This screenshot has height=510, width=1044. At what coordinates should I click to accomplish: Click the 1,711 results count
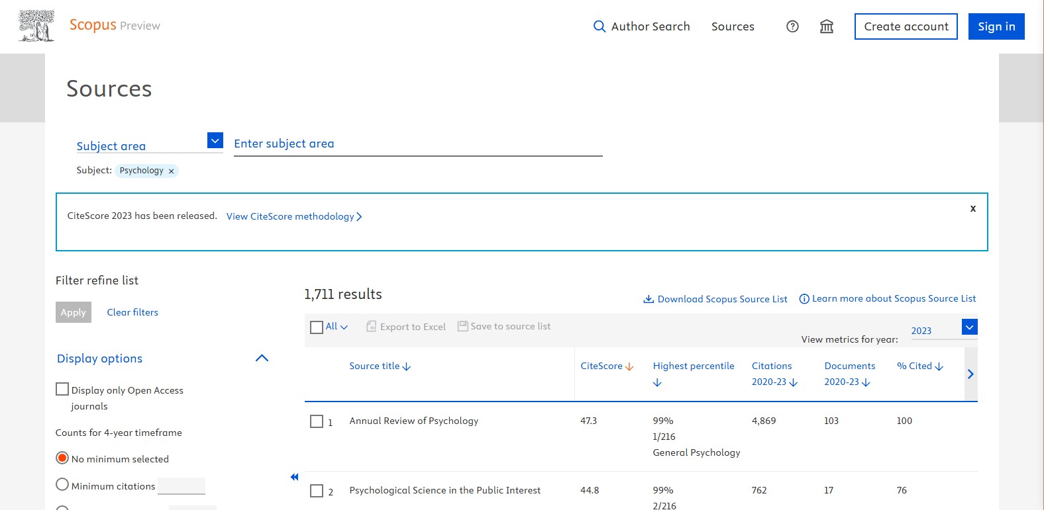coord(343,294)
